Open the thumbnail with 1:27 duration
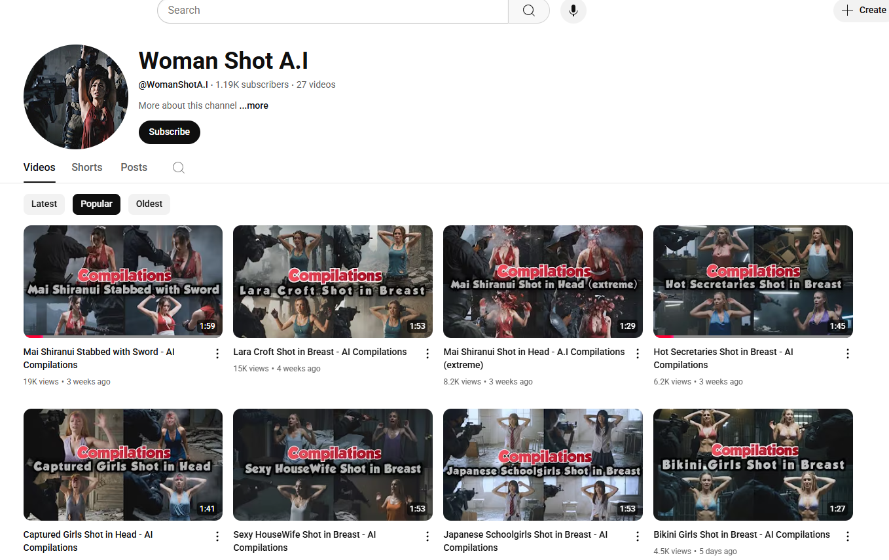 [753, 464]
